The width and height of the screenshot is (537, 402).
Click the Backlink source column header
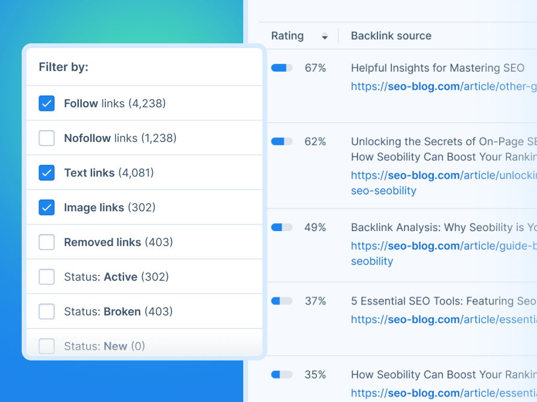point(391,36)
